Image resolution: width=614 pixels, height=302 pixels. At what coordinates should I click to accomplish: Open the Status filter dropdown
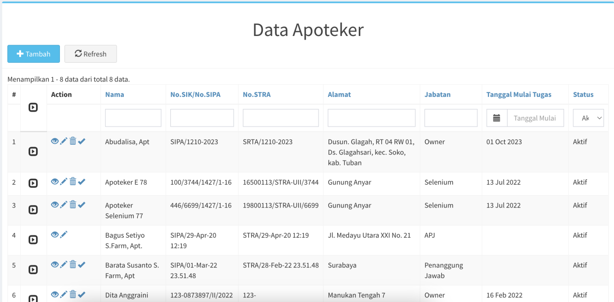point(588,118)
